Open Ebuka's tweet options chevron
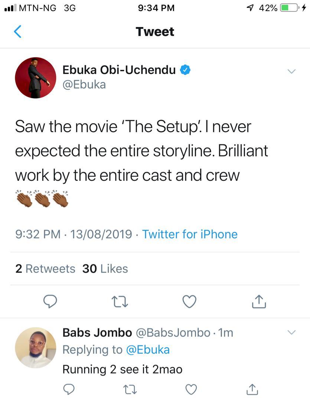Screen dimensions: 310x401 coord(292,71)
